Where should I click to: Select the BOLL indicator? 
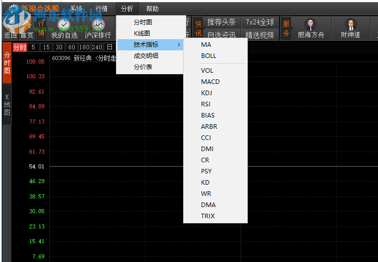point(215,55)
